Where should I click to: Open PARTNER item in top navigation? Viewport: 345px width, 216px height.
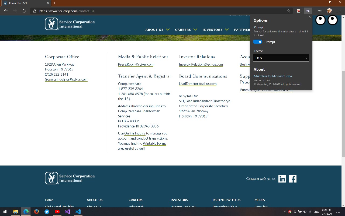point(242,30)
